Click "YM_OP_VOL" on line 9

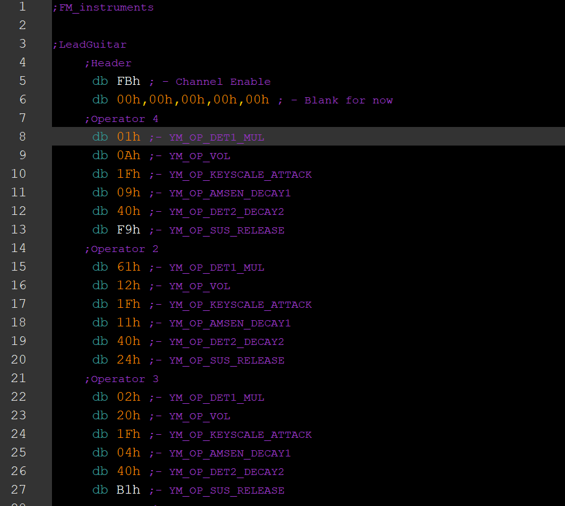pyautogui.click(x=200, y=156)
